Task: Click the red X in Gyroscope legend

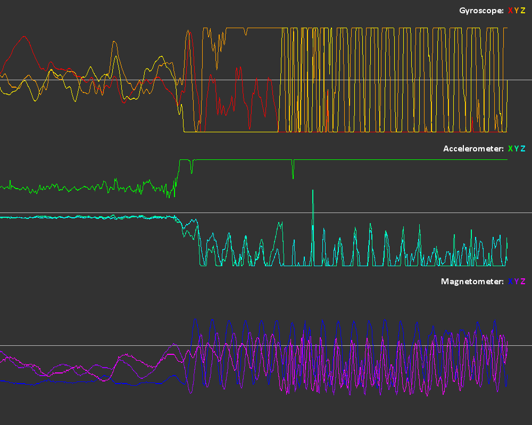Action: 510,11
